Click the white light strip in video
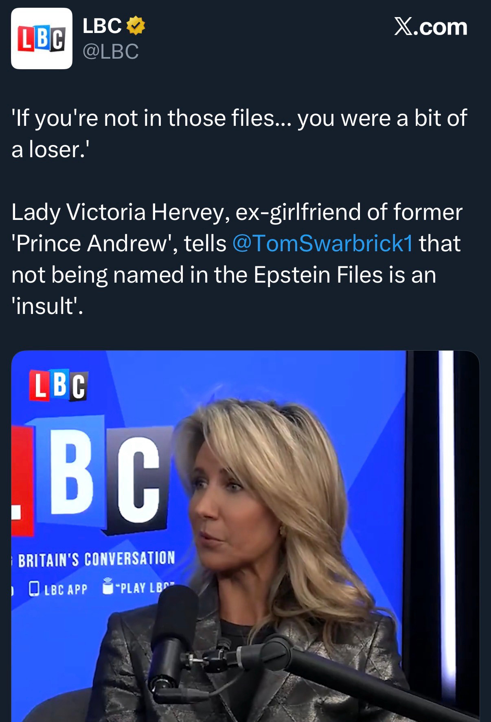491x722 pixels. 447,468
